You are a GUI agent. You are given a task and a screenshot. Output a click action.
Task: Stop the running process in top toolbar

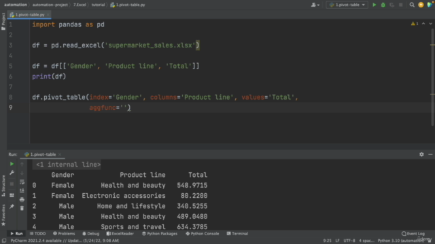(x=400, y=5)
